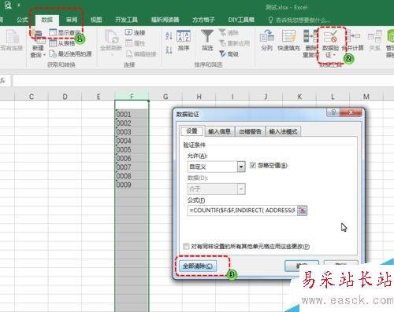Viewport: 394px width, 312px height.
Task: Open the DIY工具箱 ribbon tab
Action: [x=241, y=20]
